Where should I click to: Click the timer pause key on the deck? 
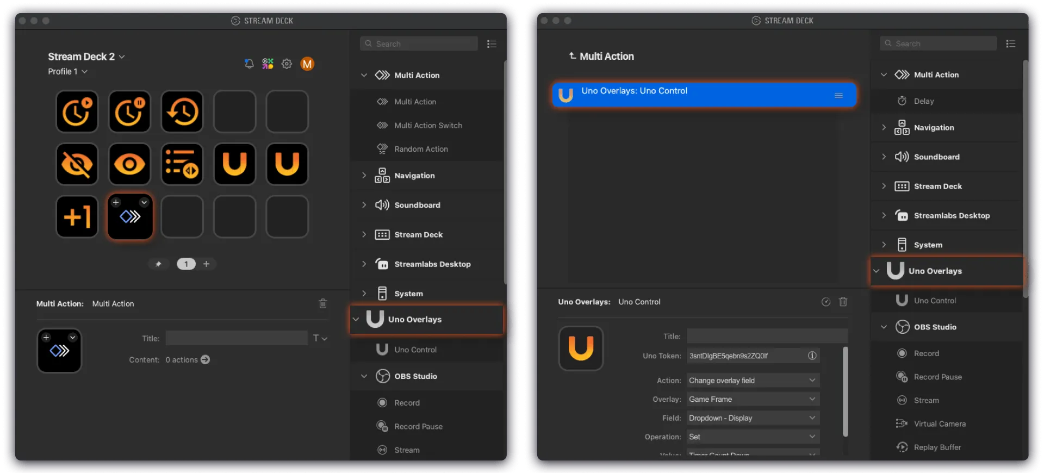pos(129,112)
